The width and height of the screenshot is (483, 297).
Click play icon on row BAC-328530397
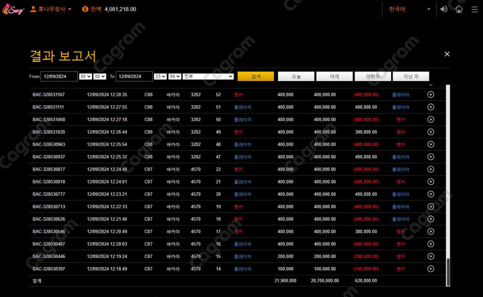tap(431, 269)
